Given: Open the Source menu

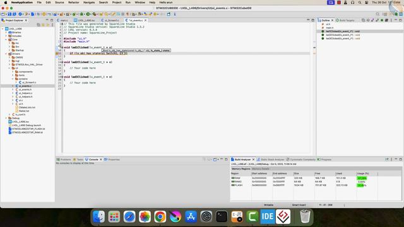Looking at the screenshot, I should tap(59, 3).
